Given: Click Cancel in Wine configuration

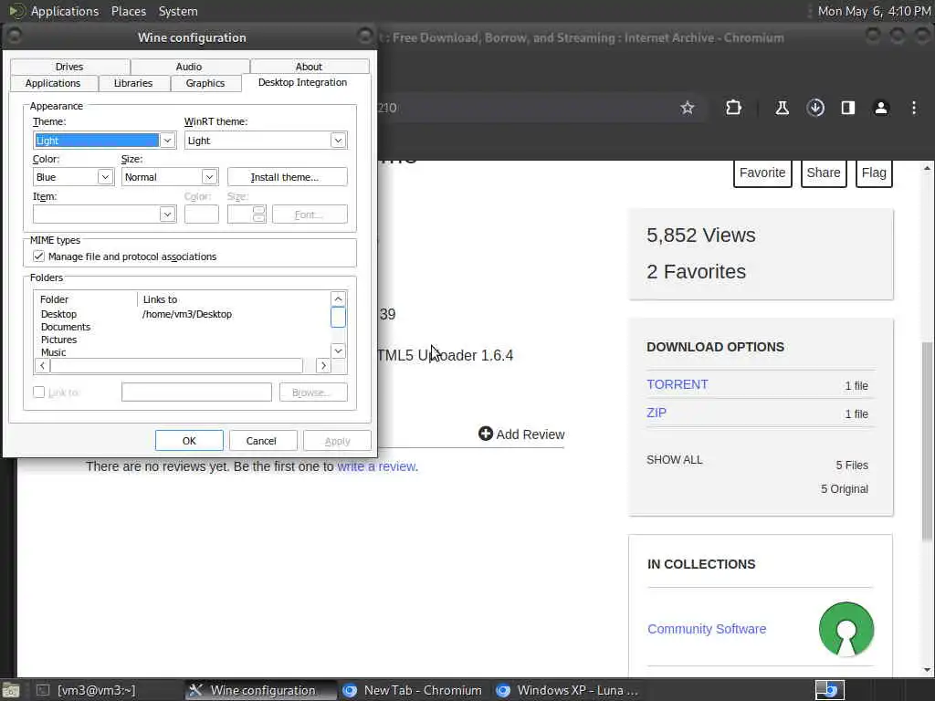Looking at the screenshot, I should [261, 441].
